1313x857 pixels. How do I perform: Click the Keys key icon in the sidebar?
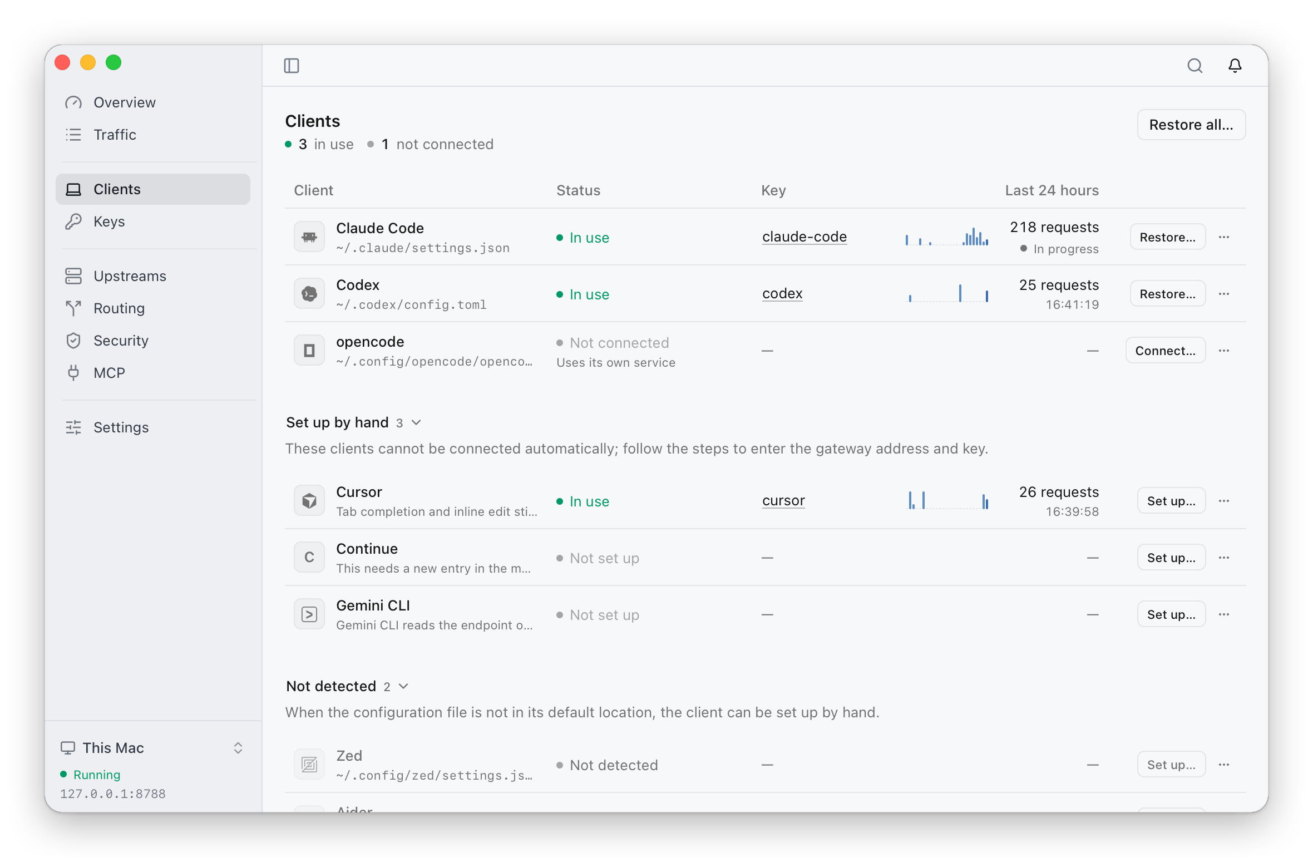(x=73, y=221)
